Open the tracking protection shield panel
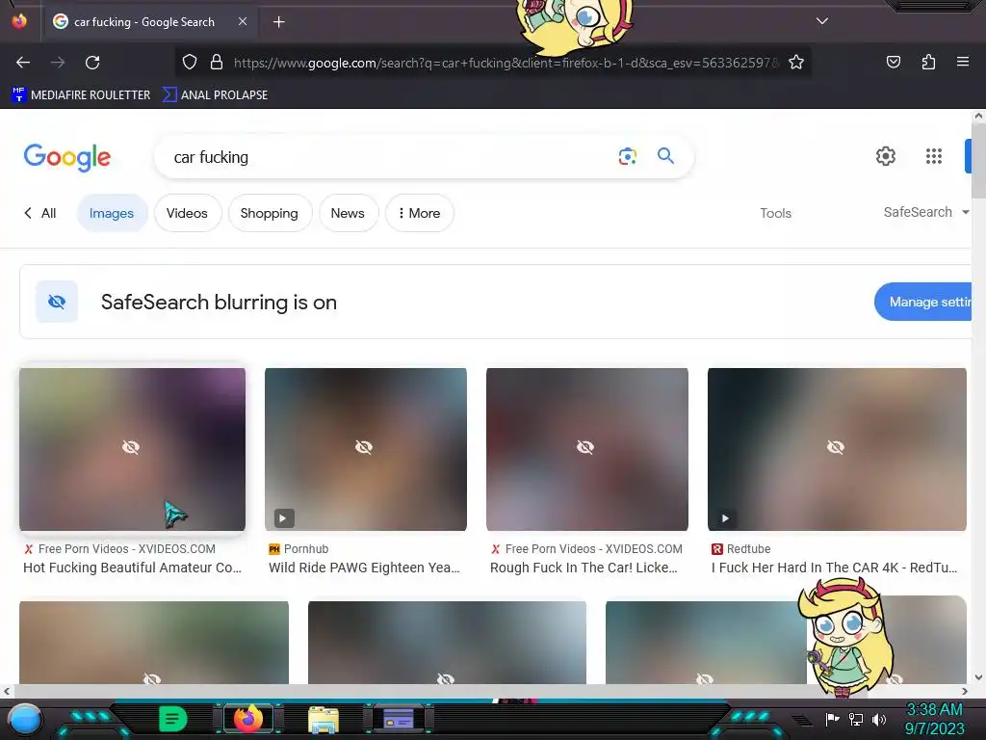Viewport: 986px width, 740px height. click(x=190, y=62)
